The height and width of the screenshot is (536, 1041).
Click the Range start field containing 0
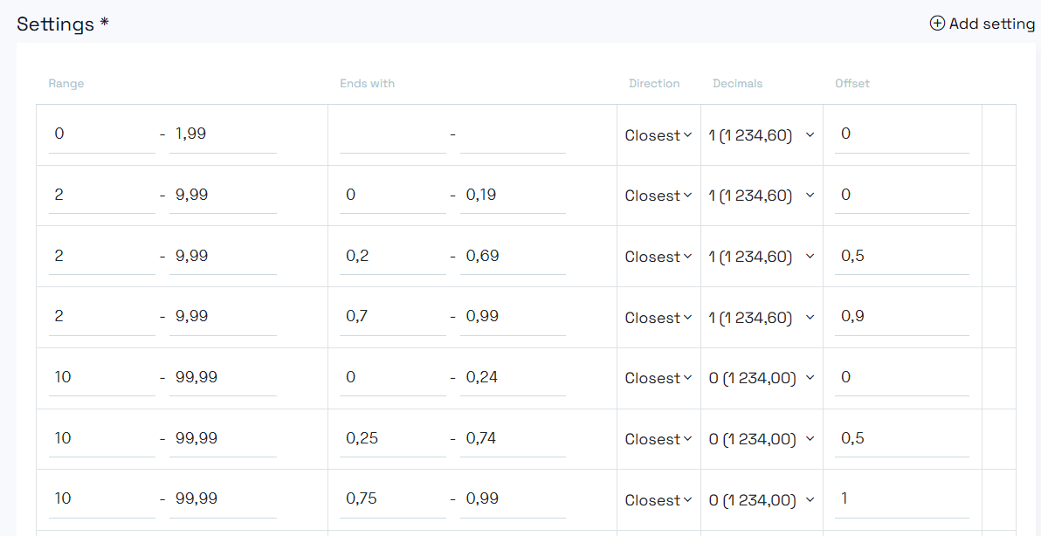click(100, 134)
